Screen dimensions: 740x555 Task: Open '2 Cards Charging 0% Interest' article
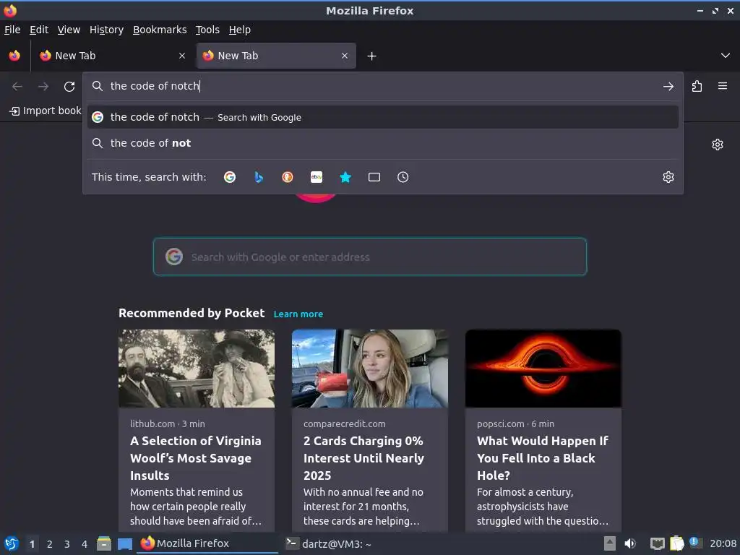click(364, 457)
